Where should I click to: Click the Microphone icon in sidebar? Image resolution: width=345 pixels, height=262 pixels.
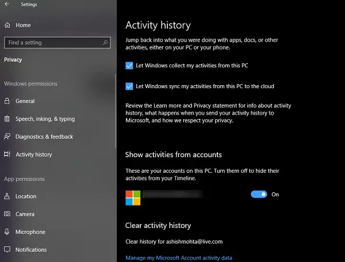tap(7, 231)
